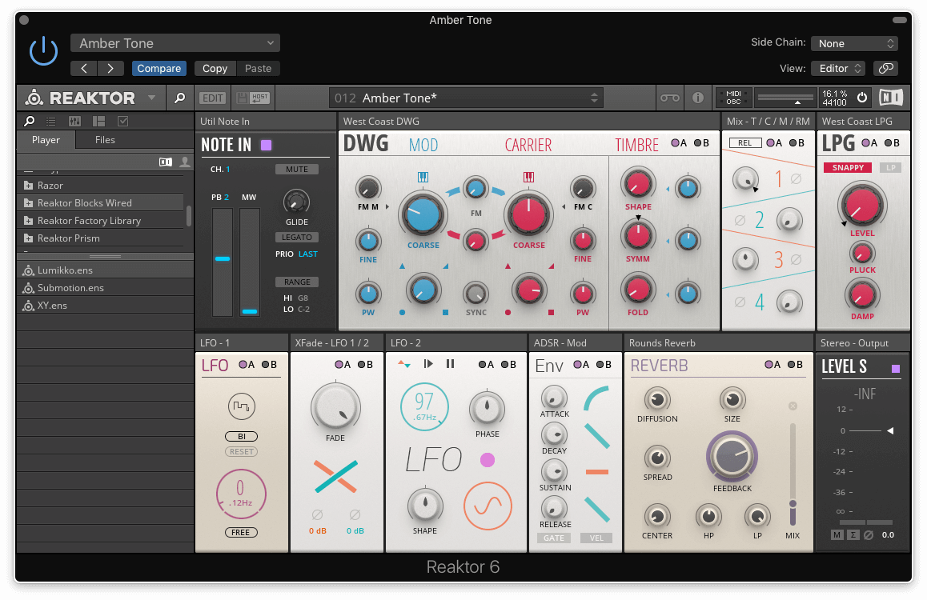Image resolution: width=927 pixels, height=600 pixels.
Task: Select the browser list view icon
Action: (51, 121)
